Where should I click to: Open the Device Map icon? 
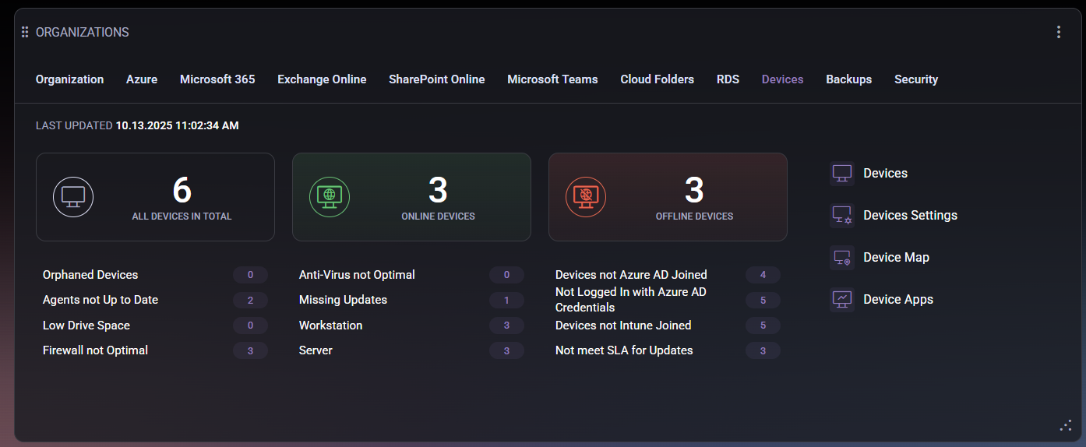(842, 258)
